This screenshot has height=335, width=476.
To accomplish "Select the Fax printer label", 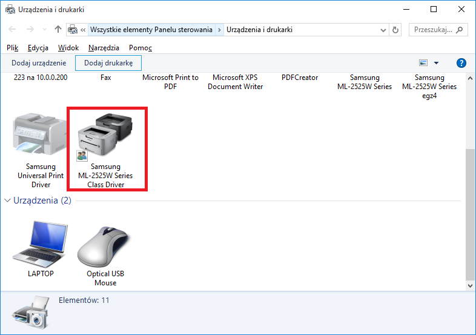I will click(x=105, y=78).
